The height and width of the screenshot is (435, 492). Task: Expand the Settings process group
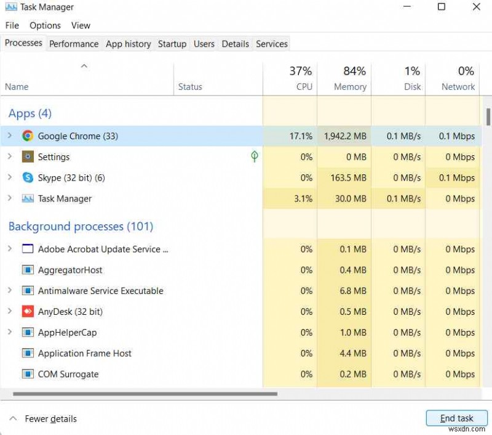click(10, 157)
